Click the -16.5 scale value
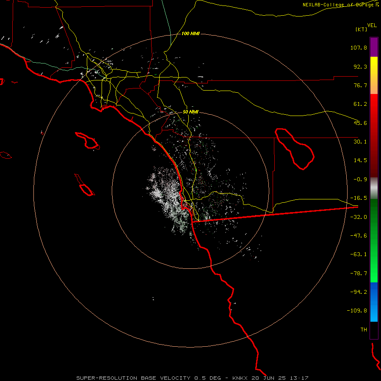 (359, 198)
